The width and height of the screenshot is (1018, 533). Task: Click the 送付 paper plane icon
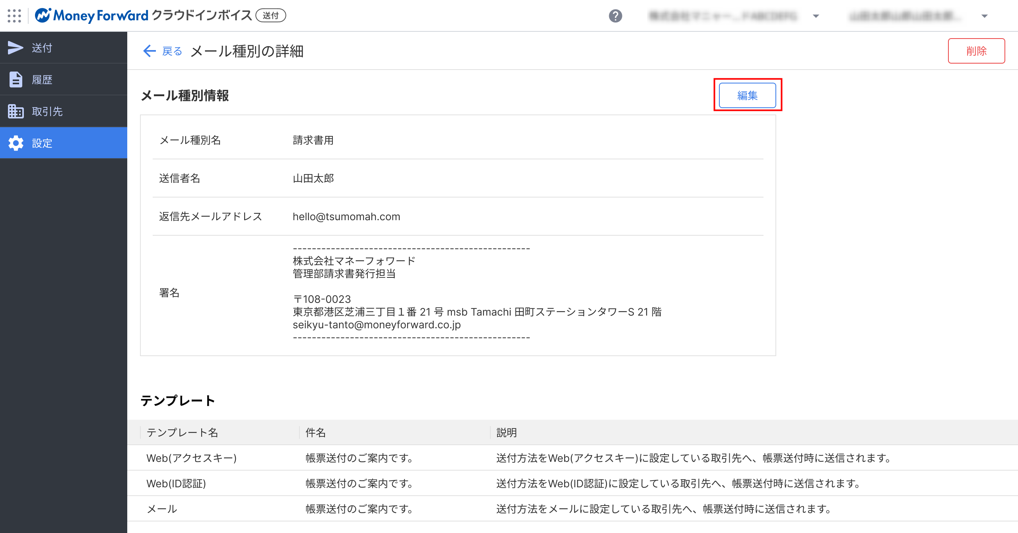pos(16,48)
